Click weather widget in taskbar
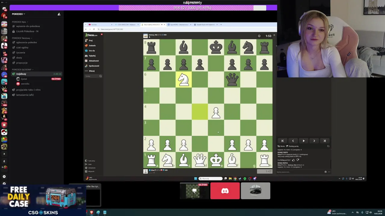The image size is (385, 216). (337, 212)
